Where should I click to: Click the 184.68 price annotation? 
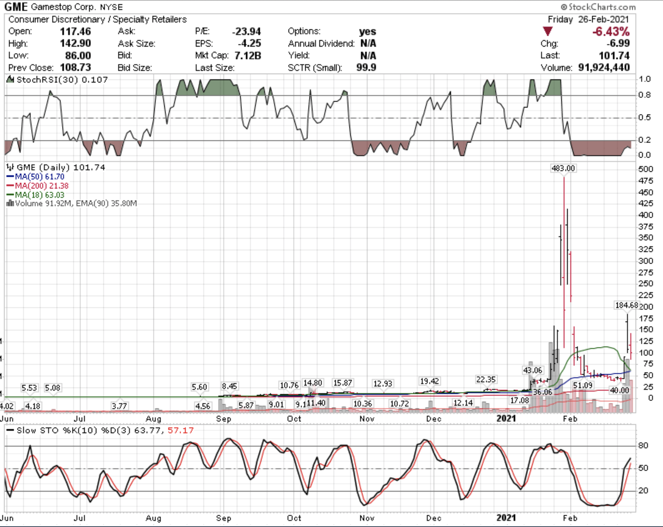(626, 305)
